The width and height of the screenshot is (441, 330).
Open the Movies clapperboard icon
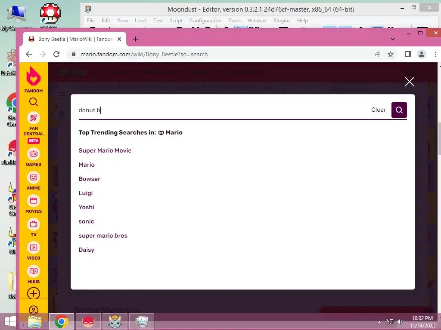point(34,201)
